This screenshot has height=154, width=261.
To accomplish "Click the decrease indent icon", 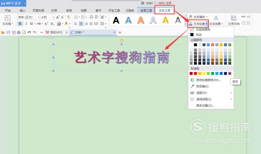I will 92,17.
